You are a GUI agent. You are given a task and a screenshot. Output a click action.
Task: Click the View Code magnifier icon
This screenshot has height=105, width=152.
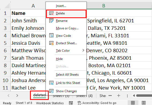coord(51,35)
